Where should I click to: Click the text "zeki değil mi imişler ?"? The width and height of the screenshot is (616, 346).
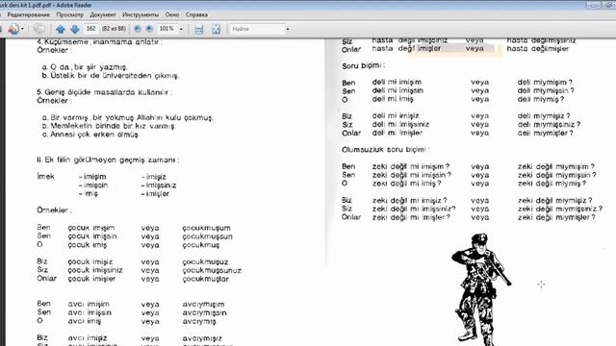click(x=411, y=217)
